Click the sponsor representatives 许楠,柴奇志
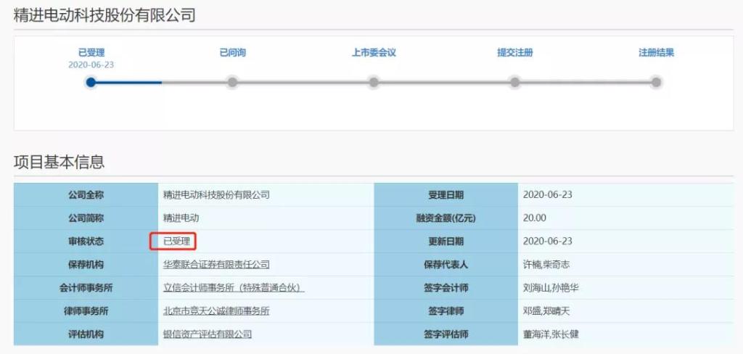Viewport: 743px width, 354px height. [546, 265]
